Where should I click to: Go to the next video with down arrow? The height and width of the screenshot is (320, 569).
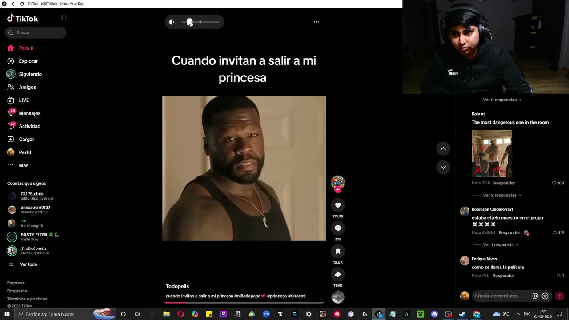(443, 167)
